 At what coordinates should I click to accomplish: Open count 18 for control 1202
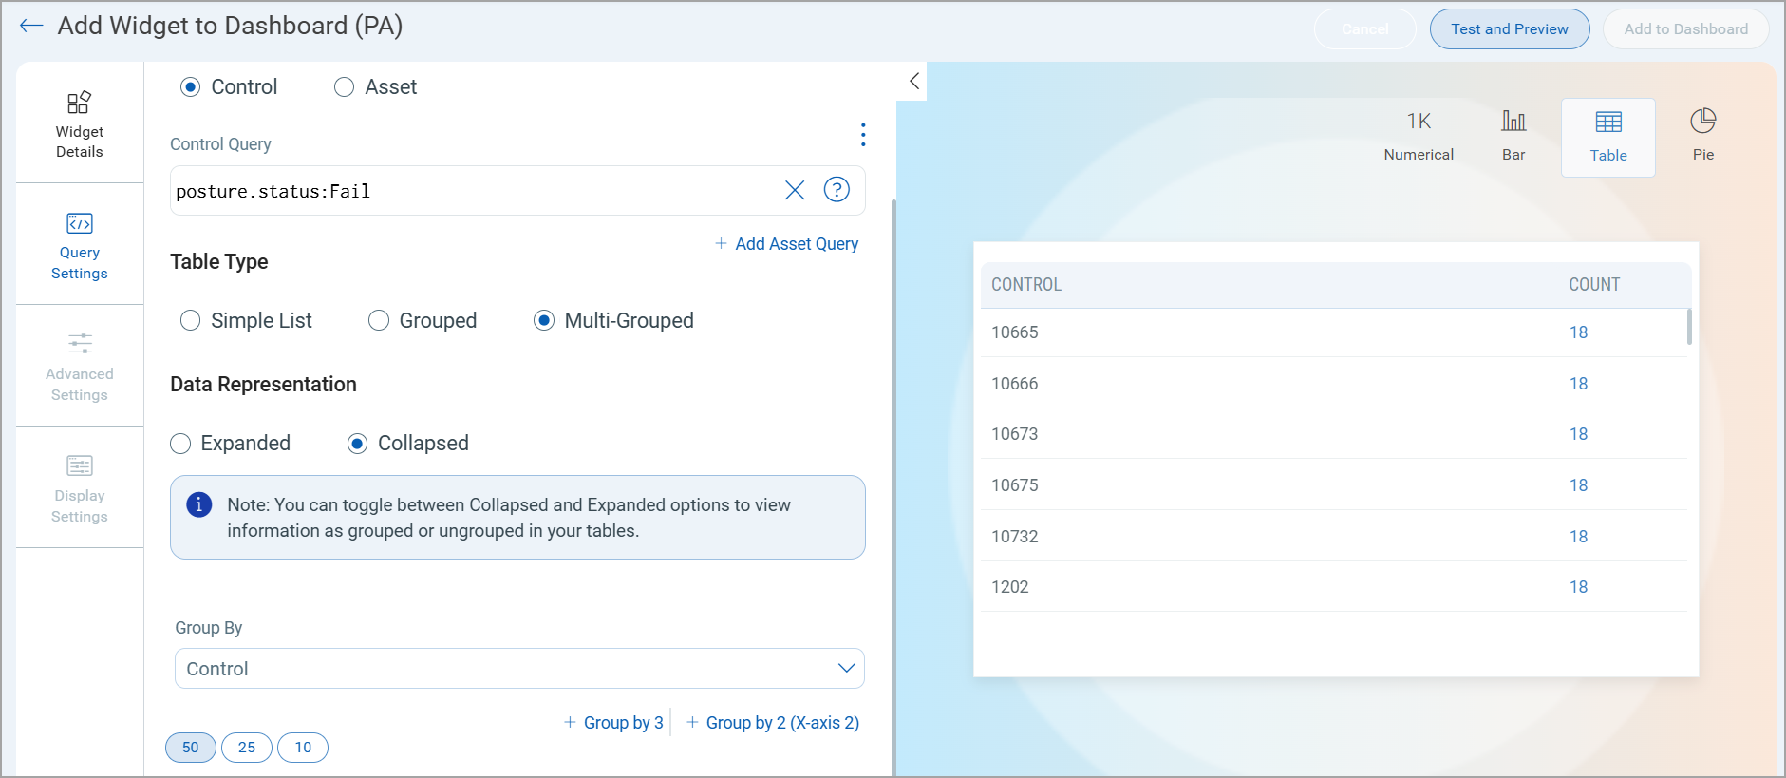point(1578,587)
